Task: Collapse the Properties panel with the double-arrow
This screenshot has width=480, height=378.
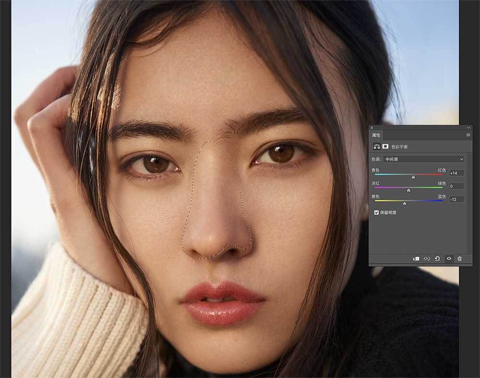Action: pyautogui.click(x=468, y=127)
